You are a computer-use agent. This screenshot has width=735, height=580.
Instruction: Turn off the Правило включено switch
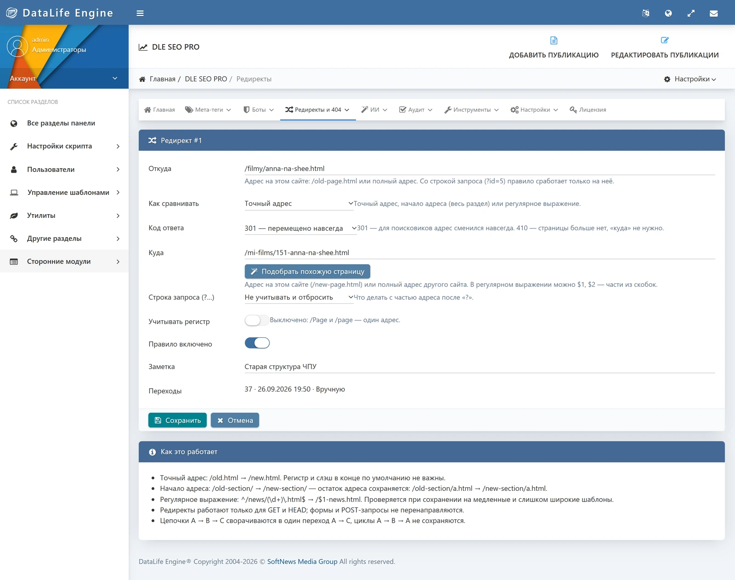pos(257,343)
